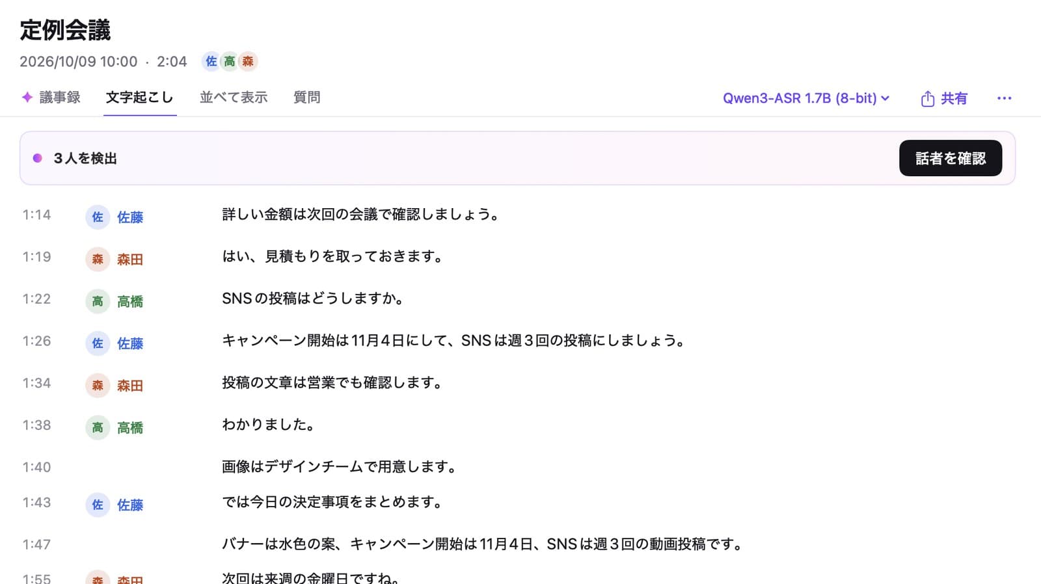
Task: Click the 共有 share button
Action: coord(944,98)
